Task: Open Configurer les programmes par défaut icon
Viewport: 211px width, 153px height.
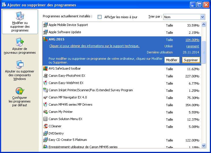Action: (x=20, y=91)
